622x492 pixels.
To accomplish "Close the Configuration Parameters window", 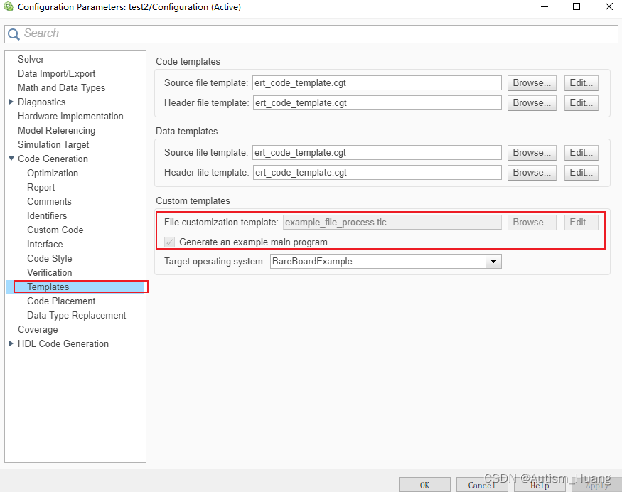I will 609,6.
